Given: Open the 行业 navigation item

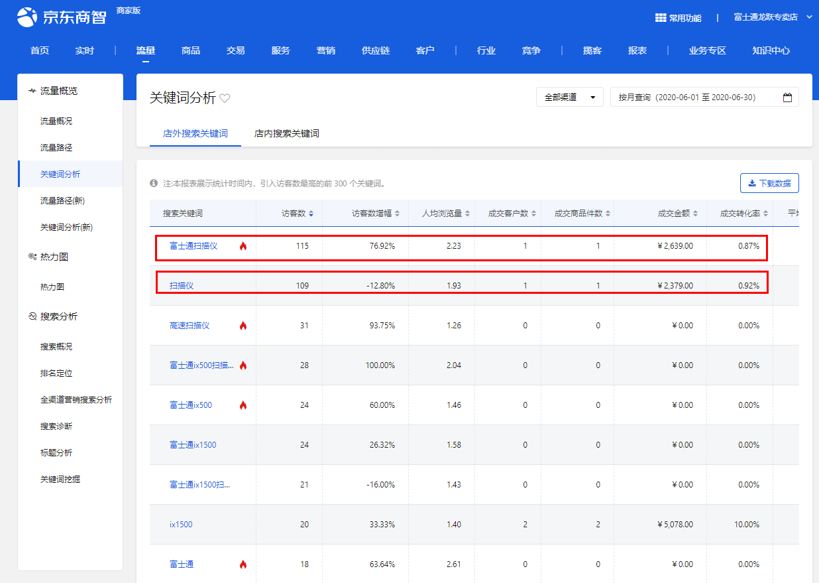Looking at the screenshot, I should [486, 50].
